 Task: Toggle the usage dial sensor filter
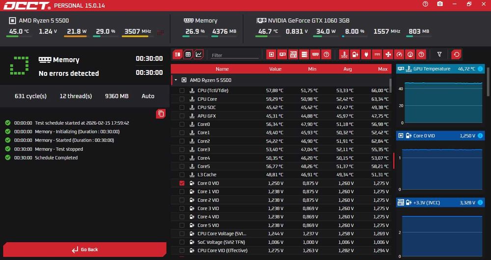(410, 54)
